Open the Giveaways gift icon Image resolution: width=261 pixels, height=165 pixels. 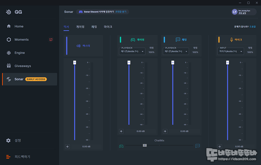pos(9,66)
